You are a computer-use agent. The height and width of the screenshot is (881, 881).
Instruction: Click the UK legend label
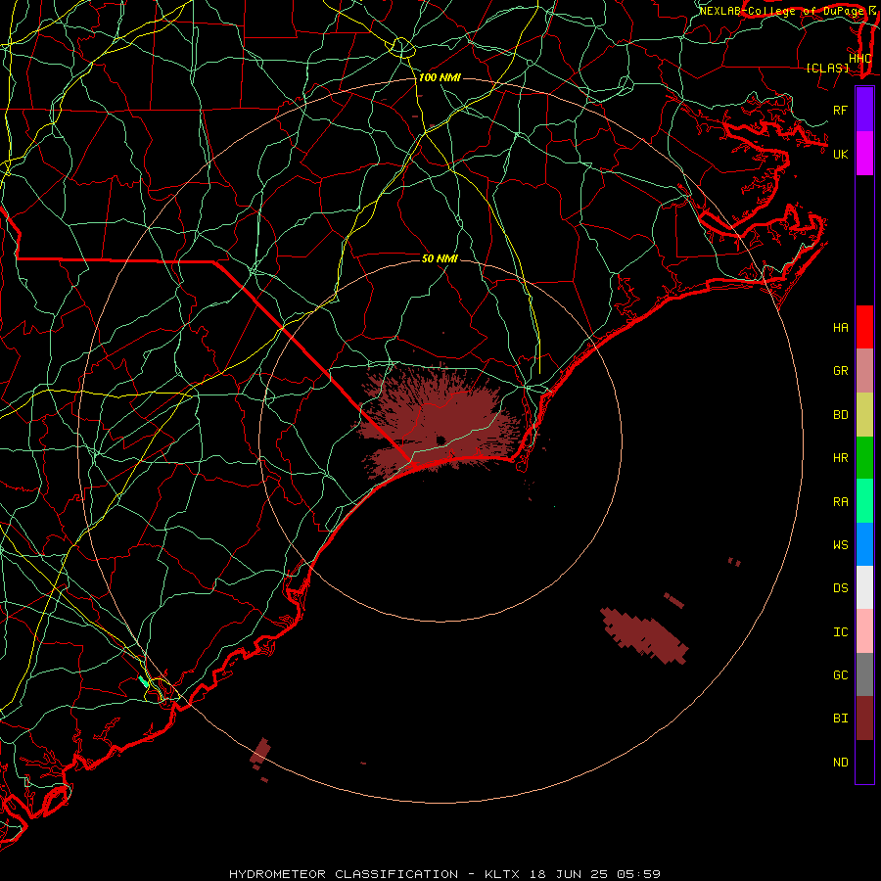pos(840,154)
